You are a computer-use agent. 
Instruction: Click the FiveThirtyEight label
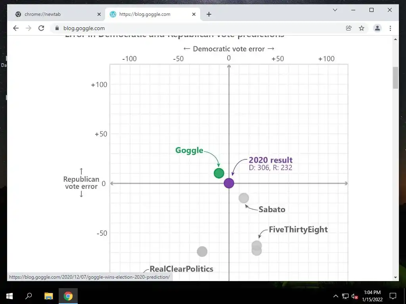(x=298, y=230)
